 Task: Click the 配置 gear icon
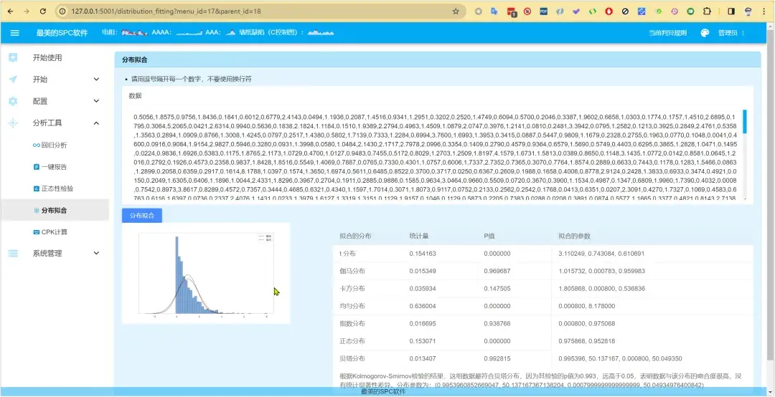coord(13,101)
